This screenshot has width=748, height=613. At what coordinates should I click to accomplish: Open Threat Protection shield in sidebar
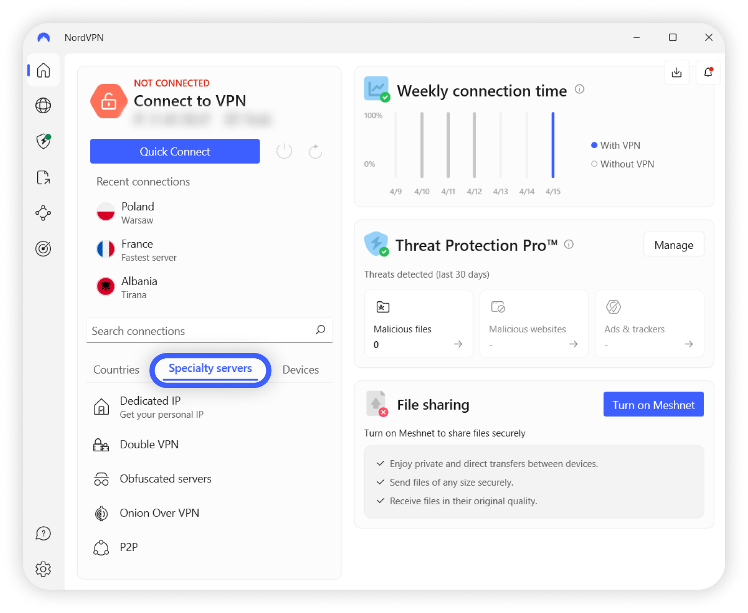[43, 141]
